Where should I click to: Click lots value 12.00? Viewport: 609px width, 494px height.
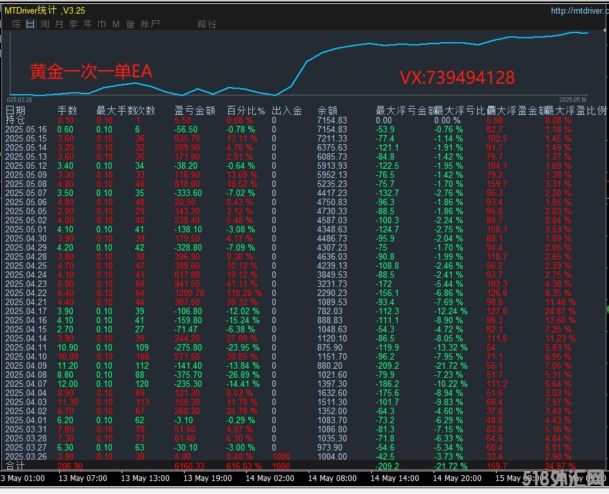(68, 384)
